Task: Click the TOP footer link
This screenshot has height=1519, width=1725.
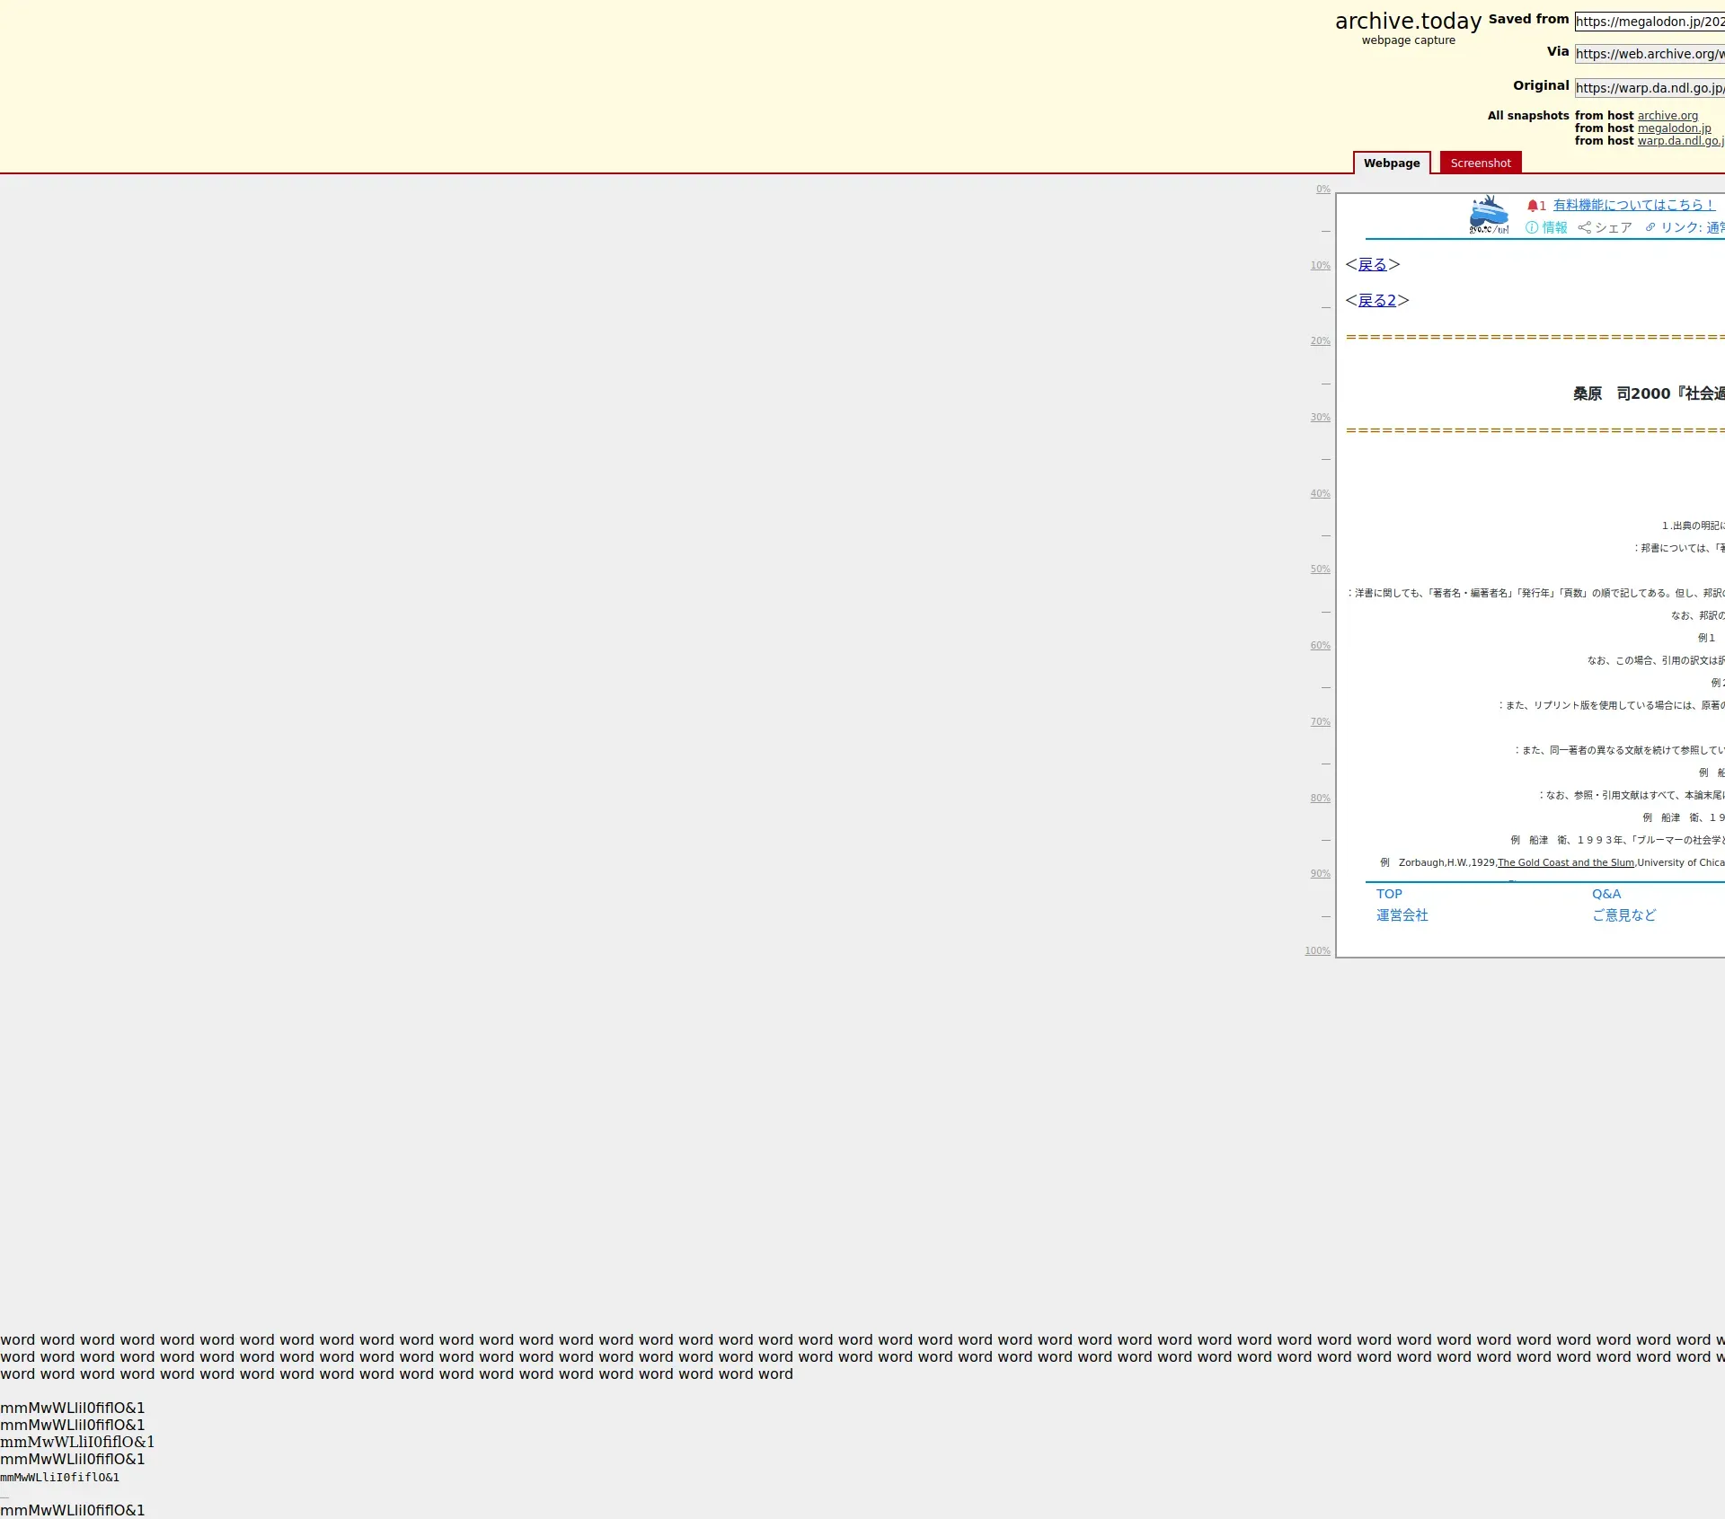Action: 1389,895
